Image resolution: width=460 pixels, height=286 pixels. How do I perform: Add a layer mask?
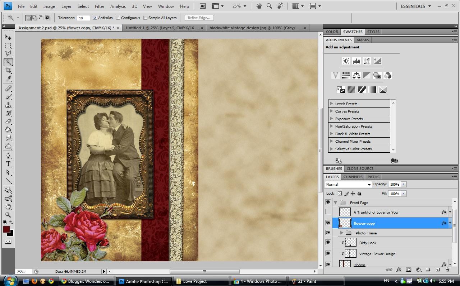(x=409, y=270)
